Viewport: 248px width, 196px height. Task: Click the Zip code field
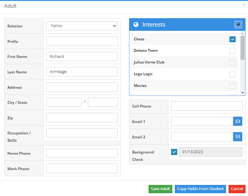(82, 117)
